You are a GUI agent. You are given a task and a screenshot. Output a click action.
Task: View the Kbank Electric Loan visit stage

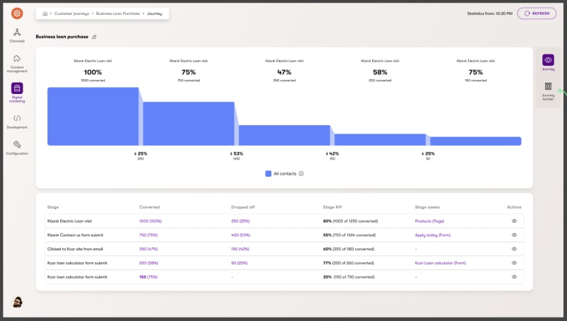515,221
